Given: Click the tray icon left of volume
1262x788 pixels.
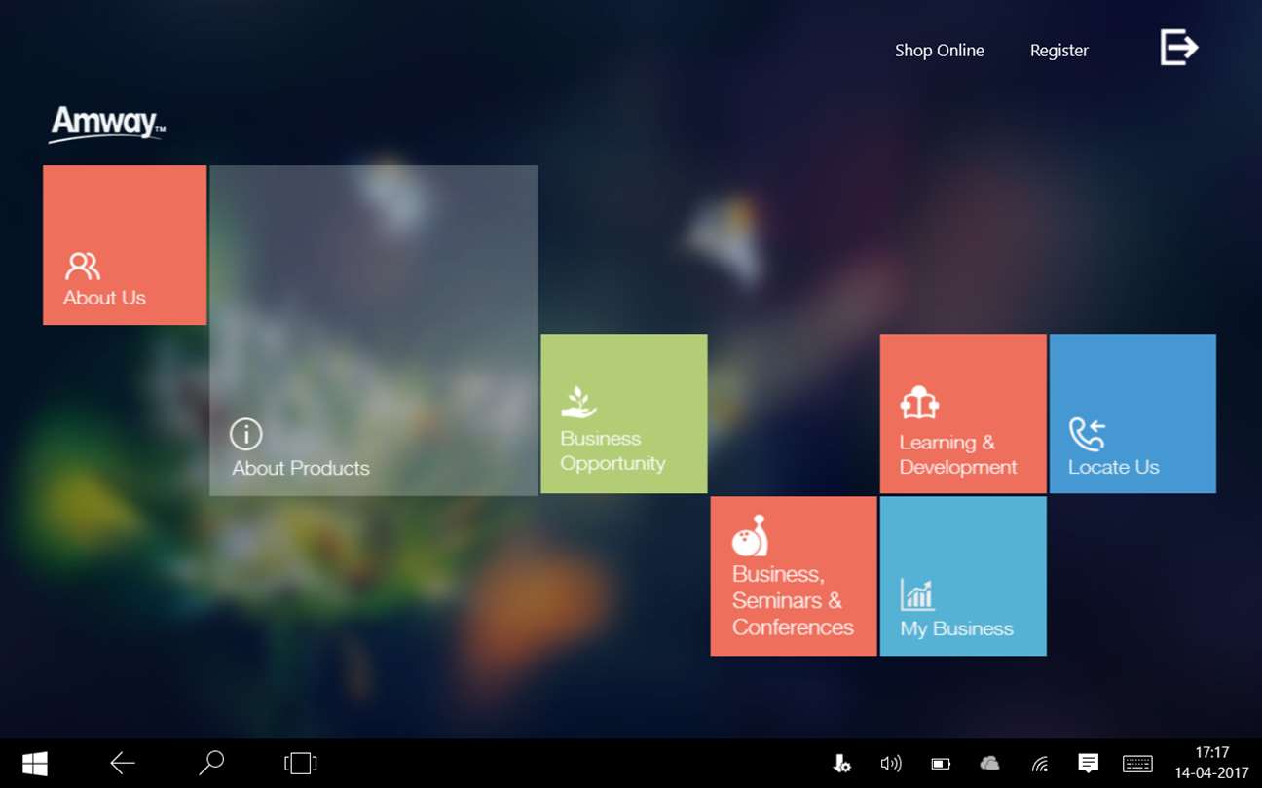Looking at the screenshot, I should click(x=842, y=765).
